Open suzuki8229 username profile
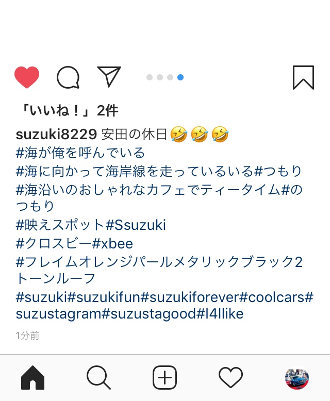330x401 pixels. tap(56, 134)
